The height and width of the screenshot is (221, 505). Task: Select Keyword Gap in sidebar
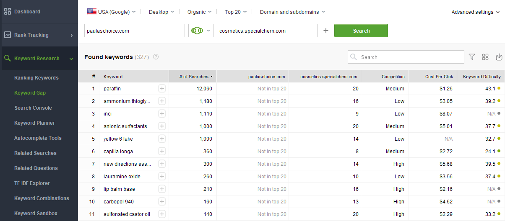pos(30,93)
